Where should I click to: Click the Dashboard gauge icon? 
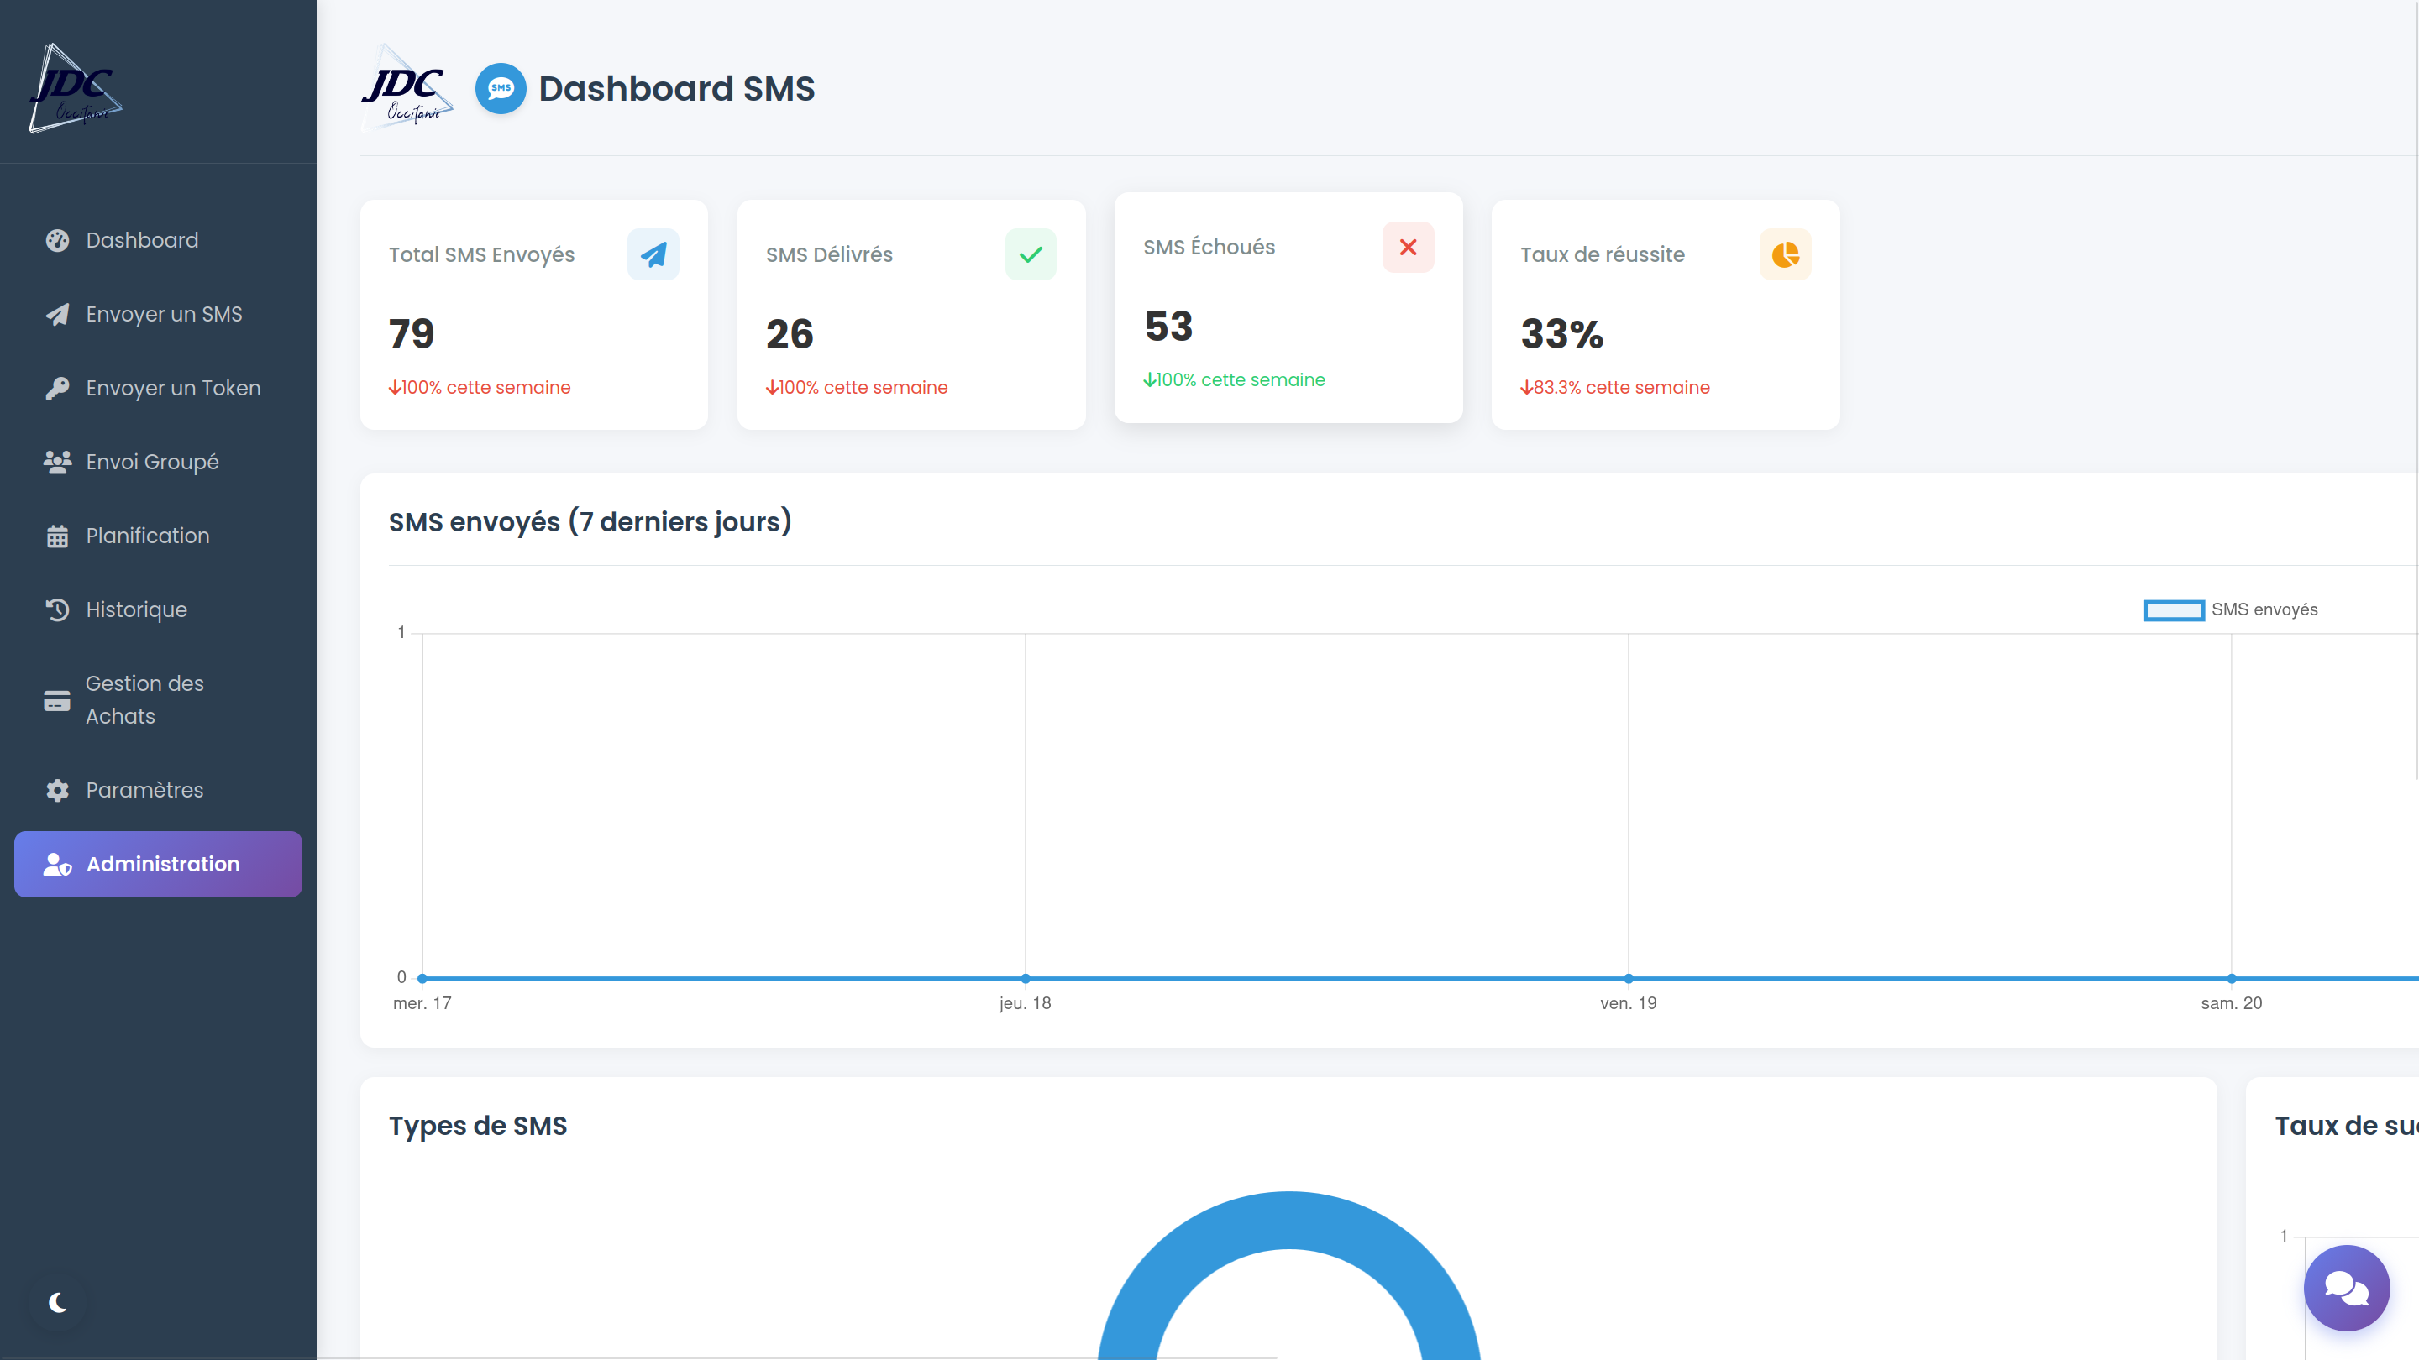[57, 240]
